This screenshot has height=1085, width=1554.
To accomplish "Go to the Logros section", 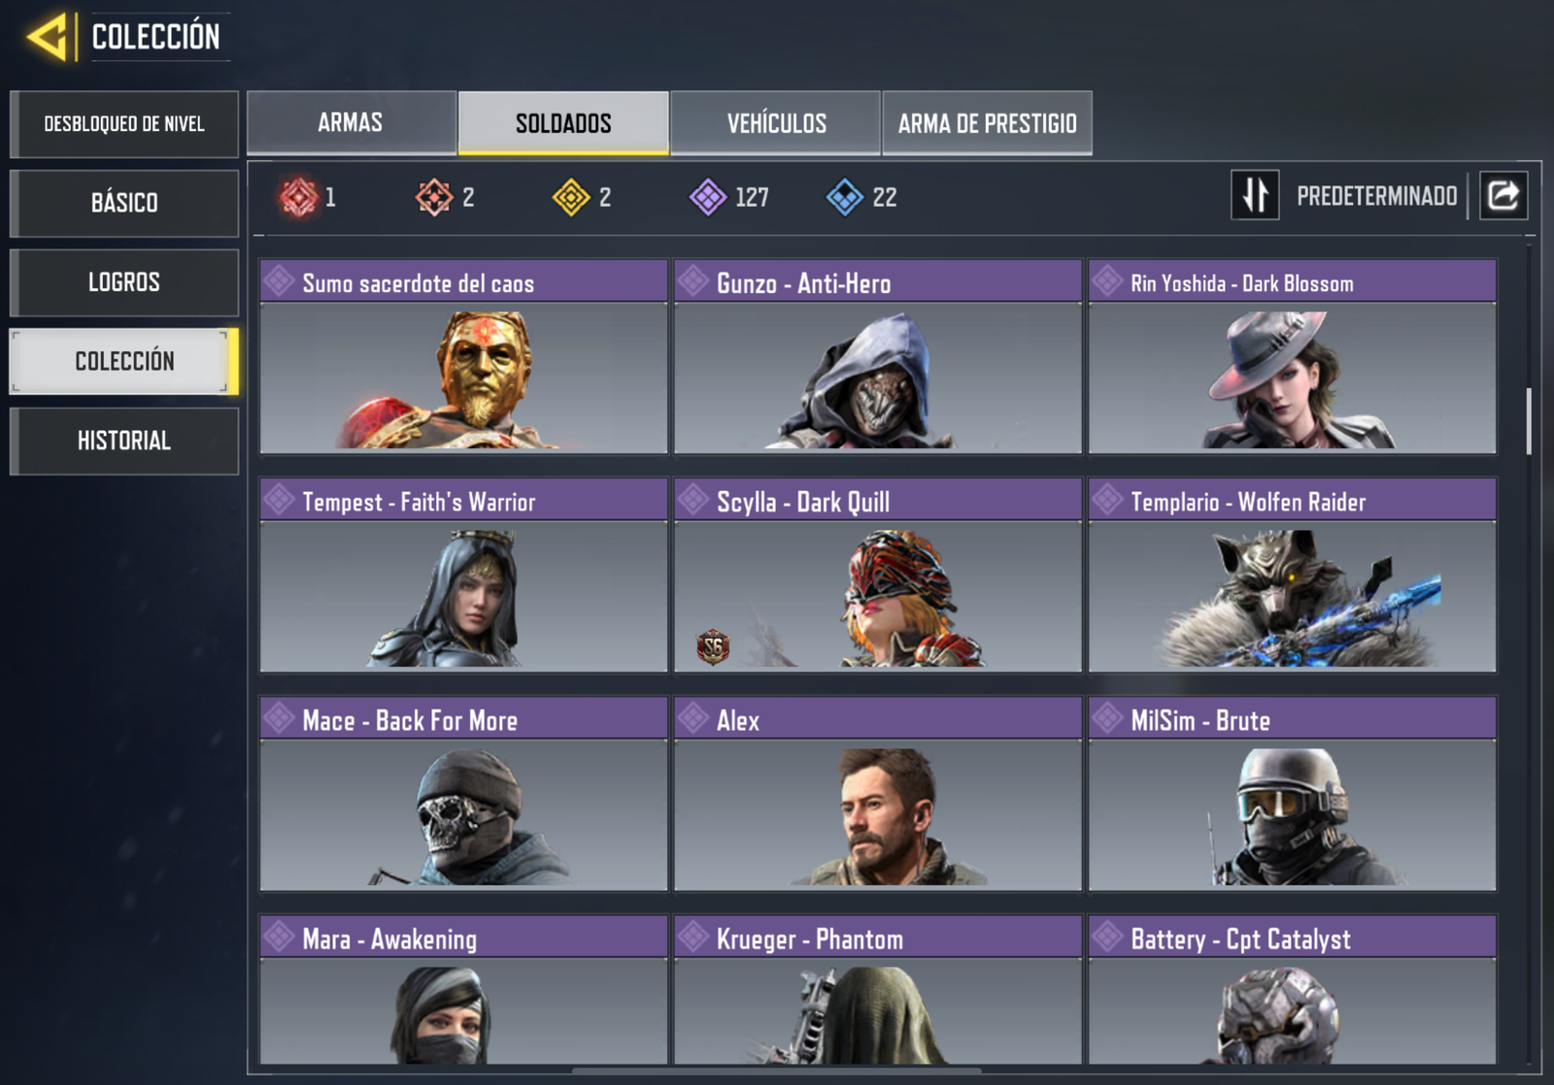I will [x=124, y=282].
